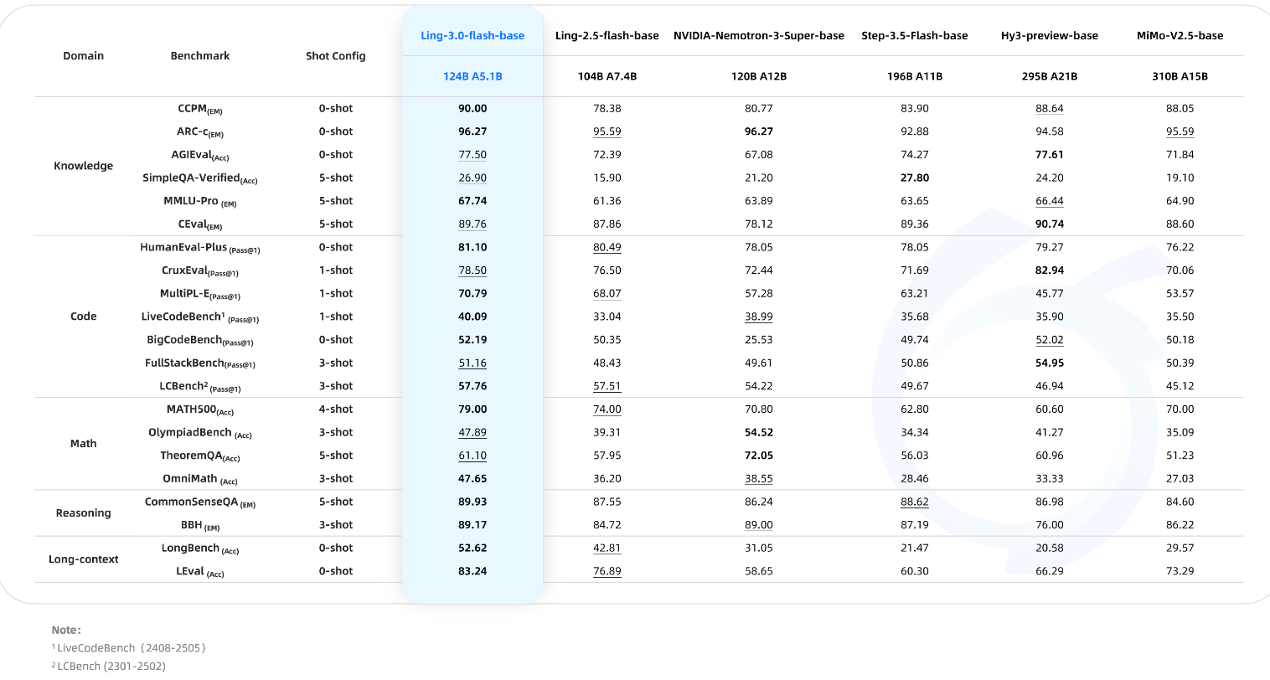Click LiveCodeBench score 40.09 for Ling-3.0-flash-base
Image resolution: width=1270 pixels, height=680 pixels.
coord(472,317)
